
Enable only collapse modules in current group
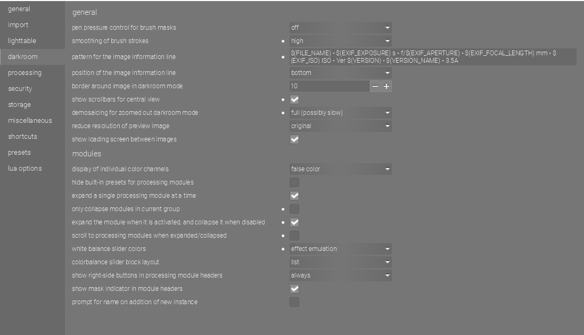point(294,209)
